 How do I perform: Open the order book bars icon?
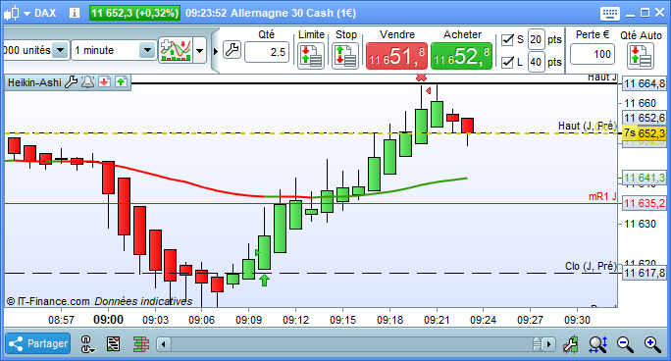click(141, 344)
